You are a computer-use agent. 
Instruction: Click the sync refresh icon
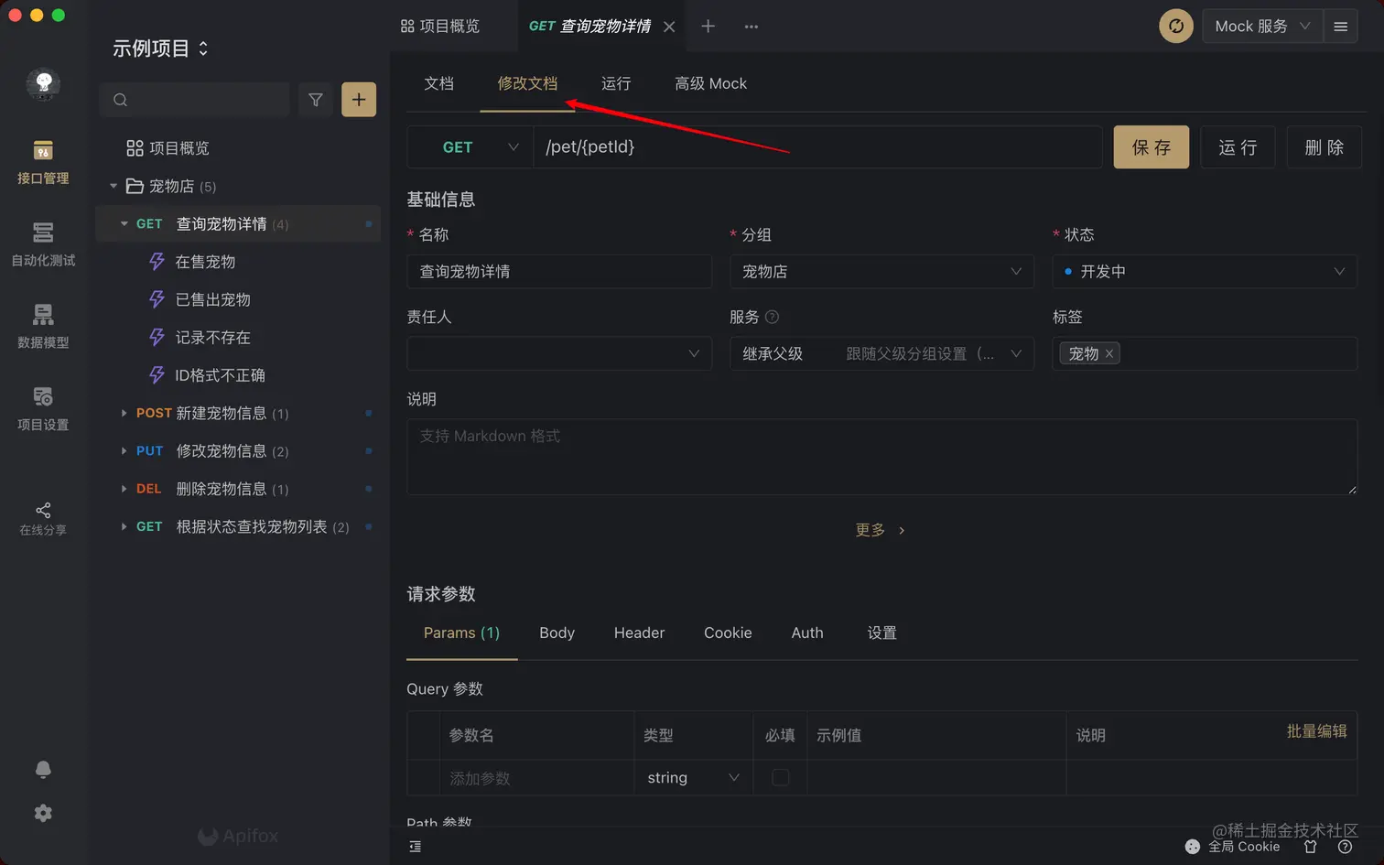pos(1176,27)
